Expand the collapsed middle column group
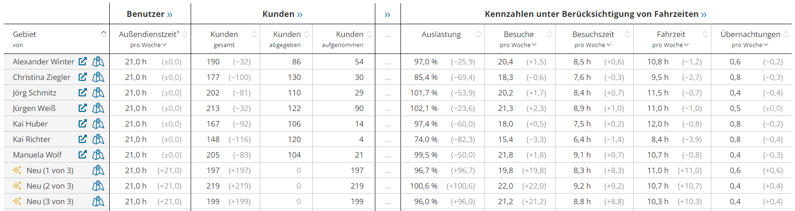The width and height of the screenshot is (795, 211). [x=388, y=15]
